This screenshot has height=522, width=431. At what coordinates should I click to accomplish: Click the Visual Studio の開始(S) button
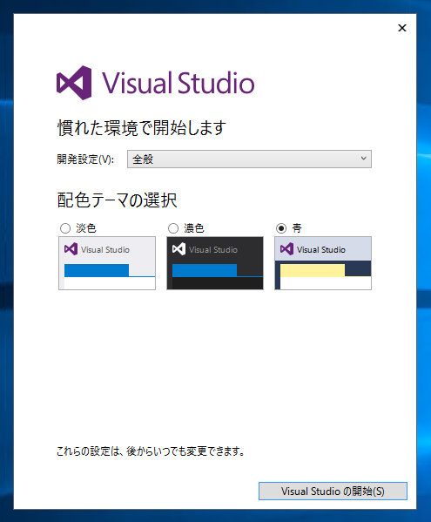click(x=333, y=491)
